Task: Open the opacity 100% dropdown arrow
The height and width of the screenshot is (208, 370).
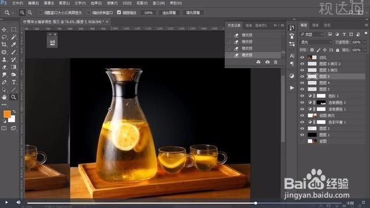Action: [365, 42]
